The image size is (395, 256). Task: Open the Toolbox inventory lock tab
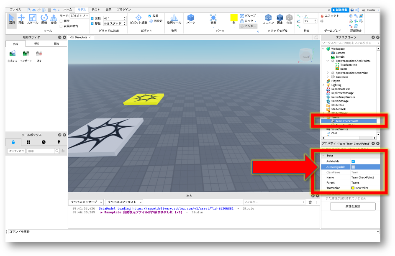pyautogui.click(x=13, y=142)
